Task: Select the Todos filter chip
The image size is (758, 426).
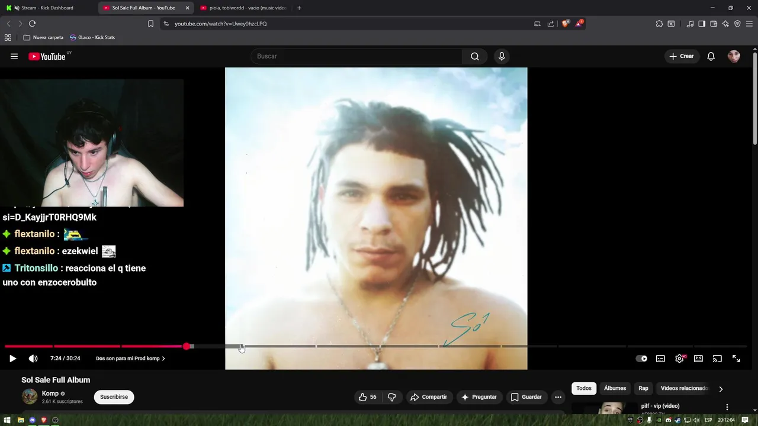Action: click(x=584, y=388)
